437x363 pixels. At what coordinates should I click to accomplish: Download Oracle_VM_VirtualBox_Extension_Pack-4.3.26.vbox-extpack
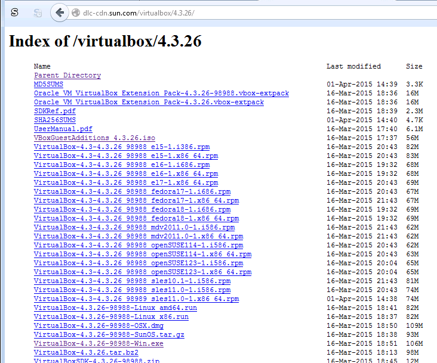[x=149, y=102]
